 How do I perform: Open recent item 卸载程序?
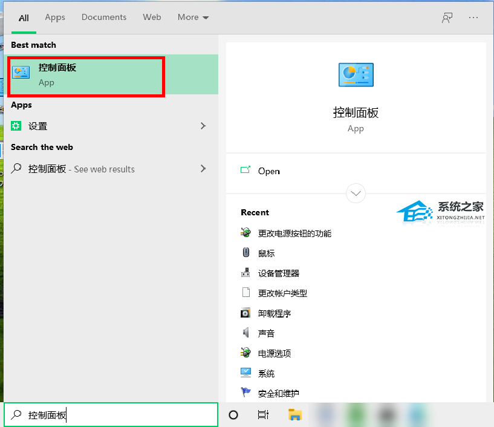pyautogui.click(x=275, y=313)
